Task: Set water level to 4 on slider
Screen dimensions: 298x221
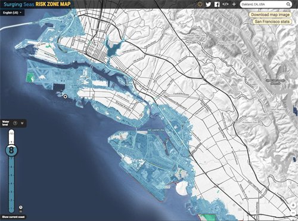Action: [x=11, y=183]
